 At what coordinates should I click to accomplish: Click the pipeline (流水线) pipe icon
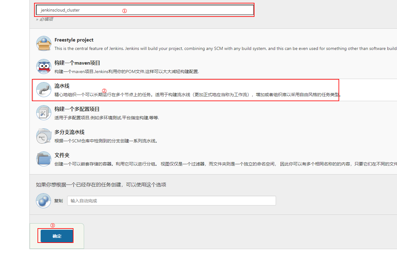pos(43,90)
